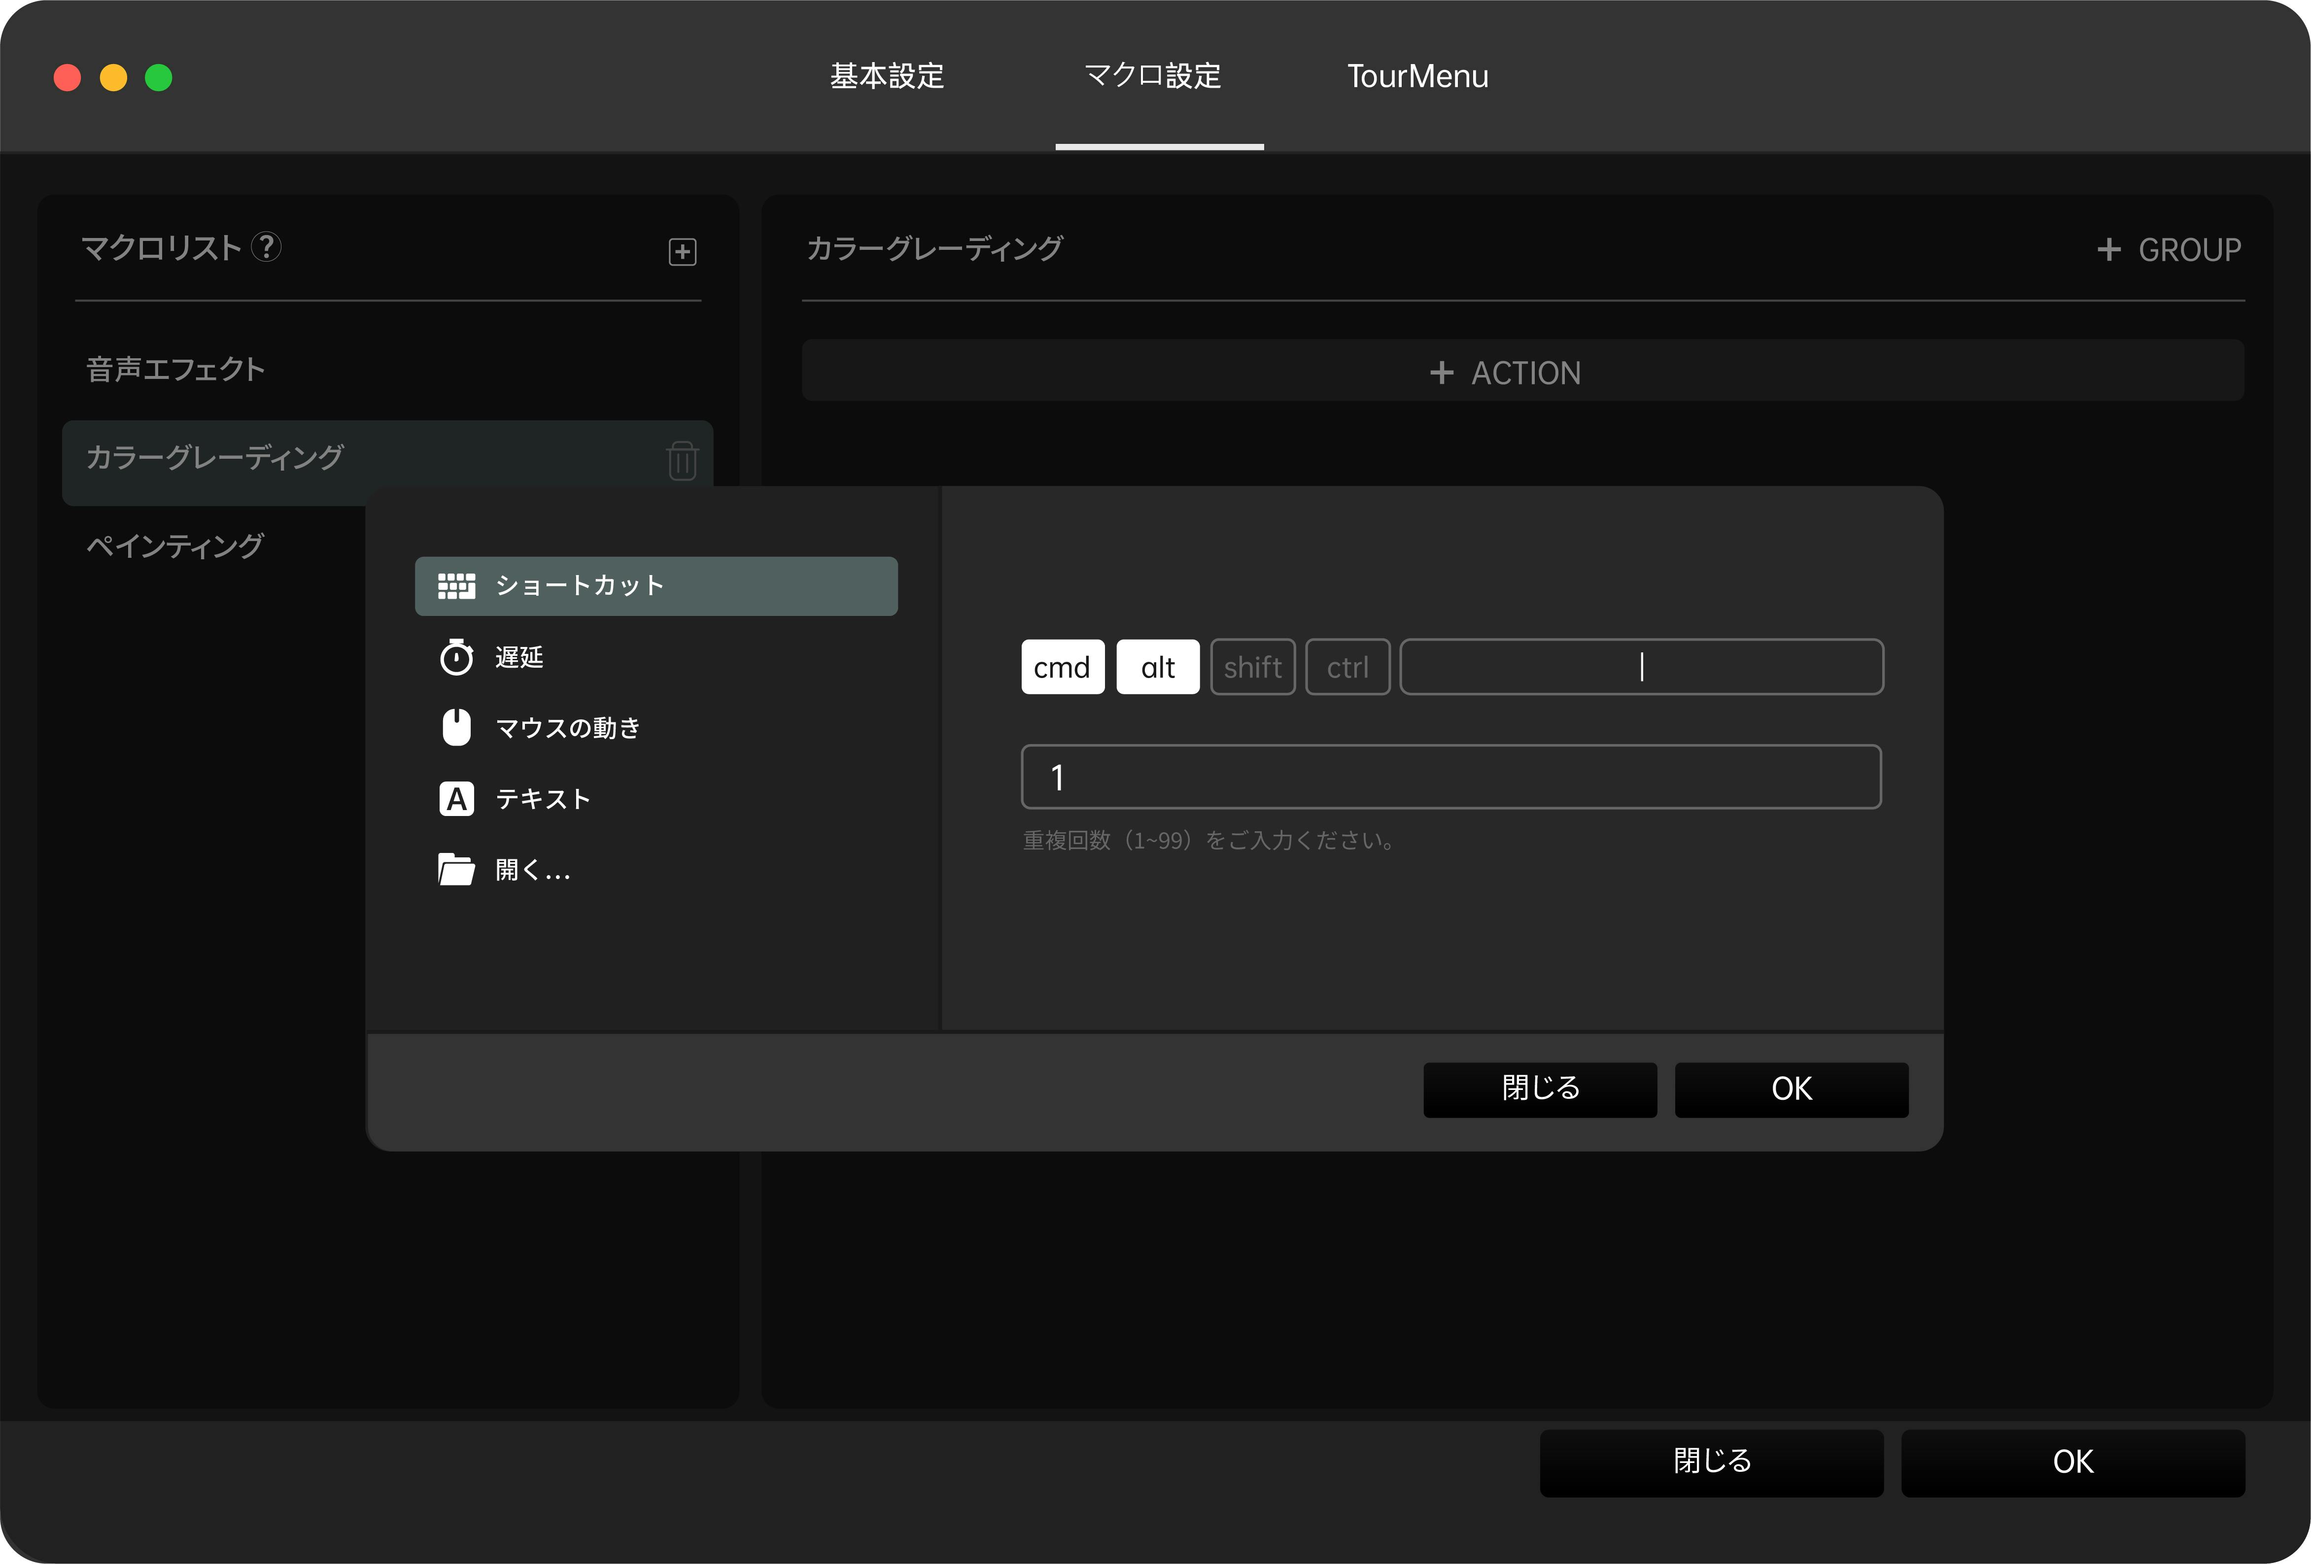Click the shortcut key capture field
The height and width of the screenshot is (1564, 2311).
[x=1641, y=667]
